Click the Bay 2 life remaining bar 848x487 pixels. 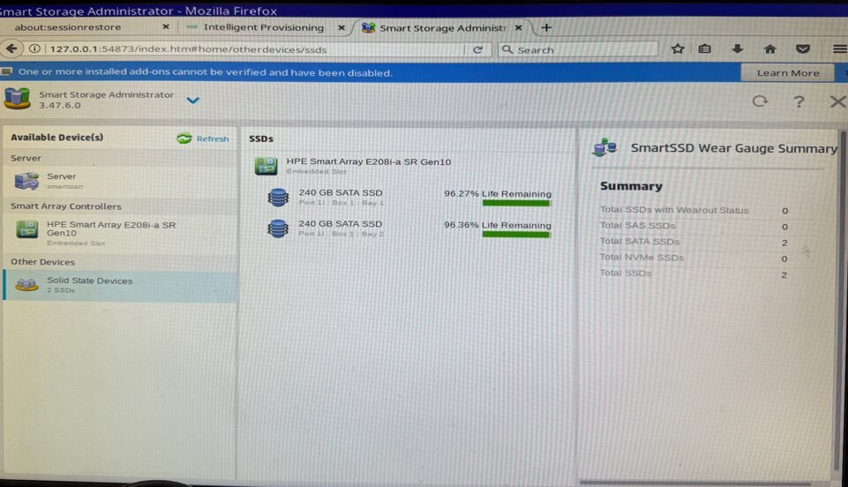point(516,235)
